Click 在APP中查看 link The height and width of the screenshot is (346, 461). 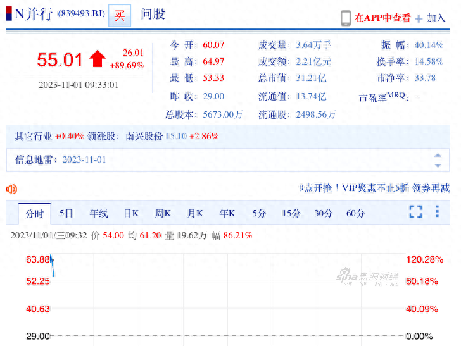[x=382, y=18]
